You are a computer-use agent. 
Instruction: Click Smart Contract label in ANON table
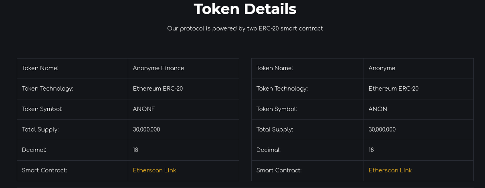click(x=279, y=170)
